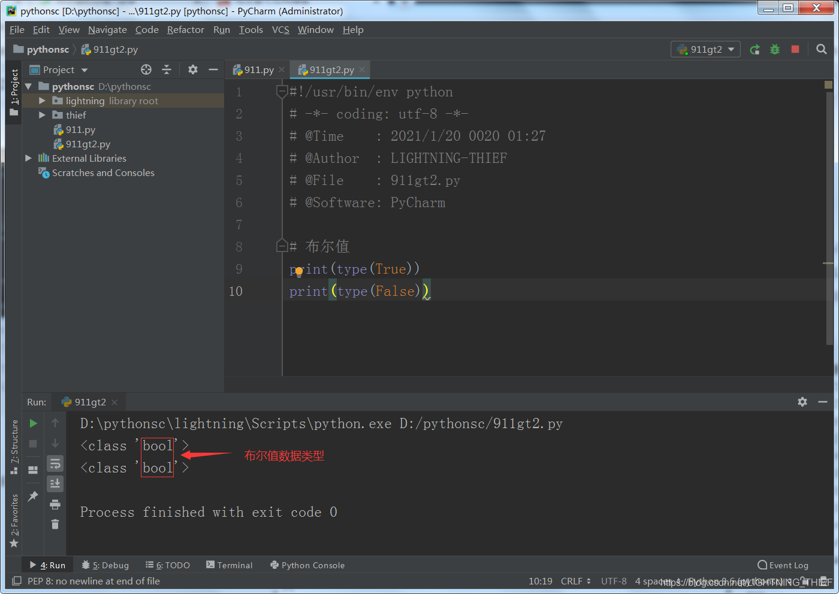This screenshot has height=594, width=839.
Task: Open the Refactor menu
Action: click(x=186, y=30)
